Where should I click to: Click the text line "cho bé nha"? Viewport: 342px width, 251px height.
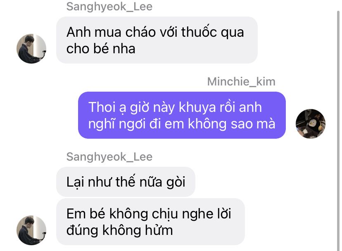click(101, 48)
